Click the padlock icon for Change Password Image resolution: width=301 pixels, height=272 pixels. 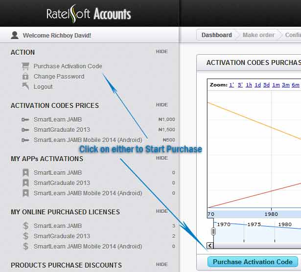point(25,76)
